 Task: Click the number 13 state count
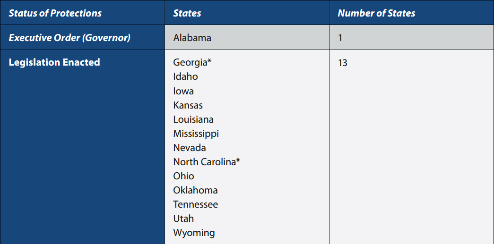pos(343,62)
